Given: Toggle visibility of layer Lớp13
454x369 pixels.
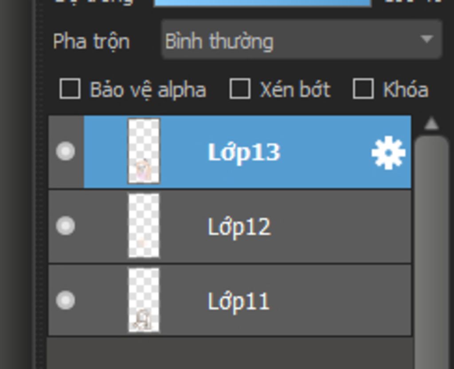Looking at the screenshot, I should point(66,152).
